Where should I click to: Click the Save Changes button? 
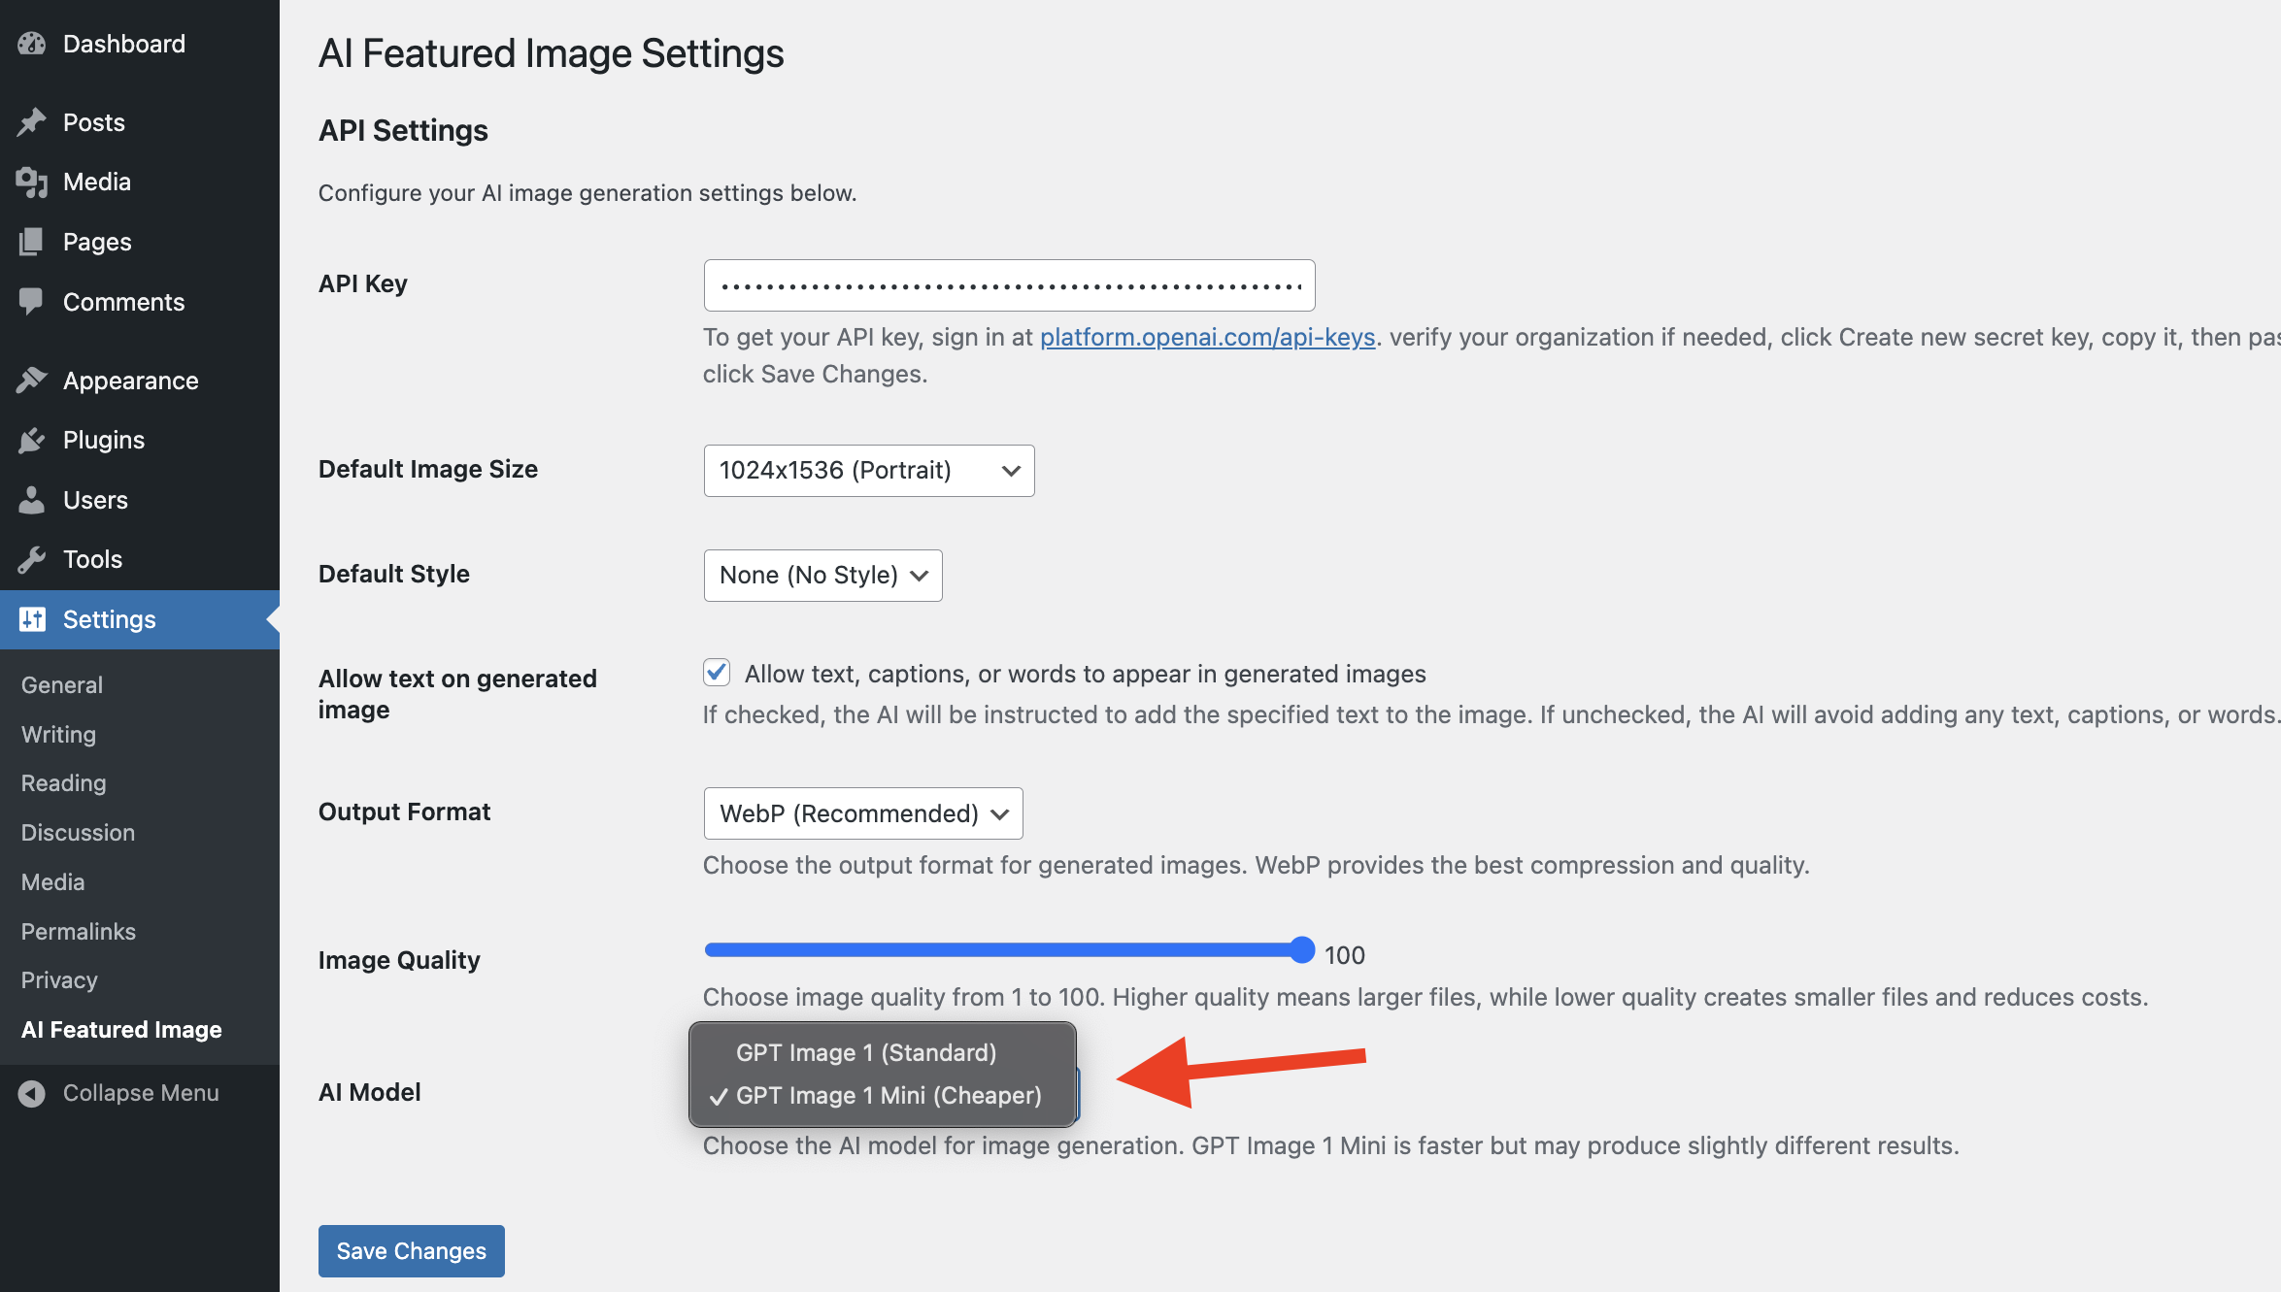pyautogui.click(x=411, y=1250)
